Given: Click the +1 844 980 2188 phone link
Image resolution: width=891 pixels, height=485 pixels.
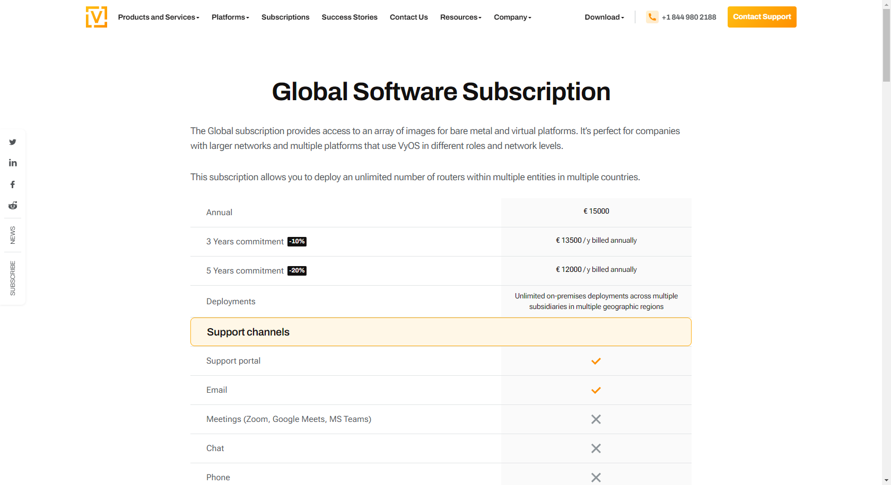Looking at the screenshot, I should [688, 16].
